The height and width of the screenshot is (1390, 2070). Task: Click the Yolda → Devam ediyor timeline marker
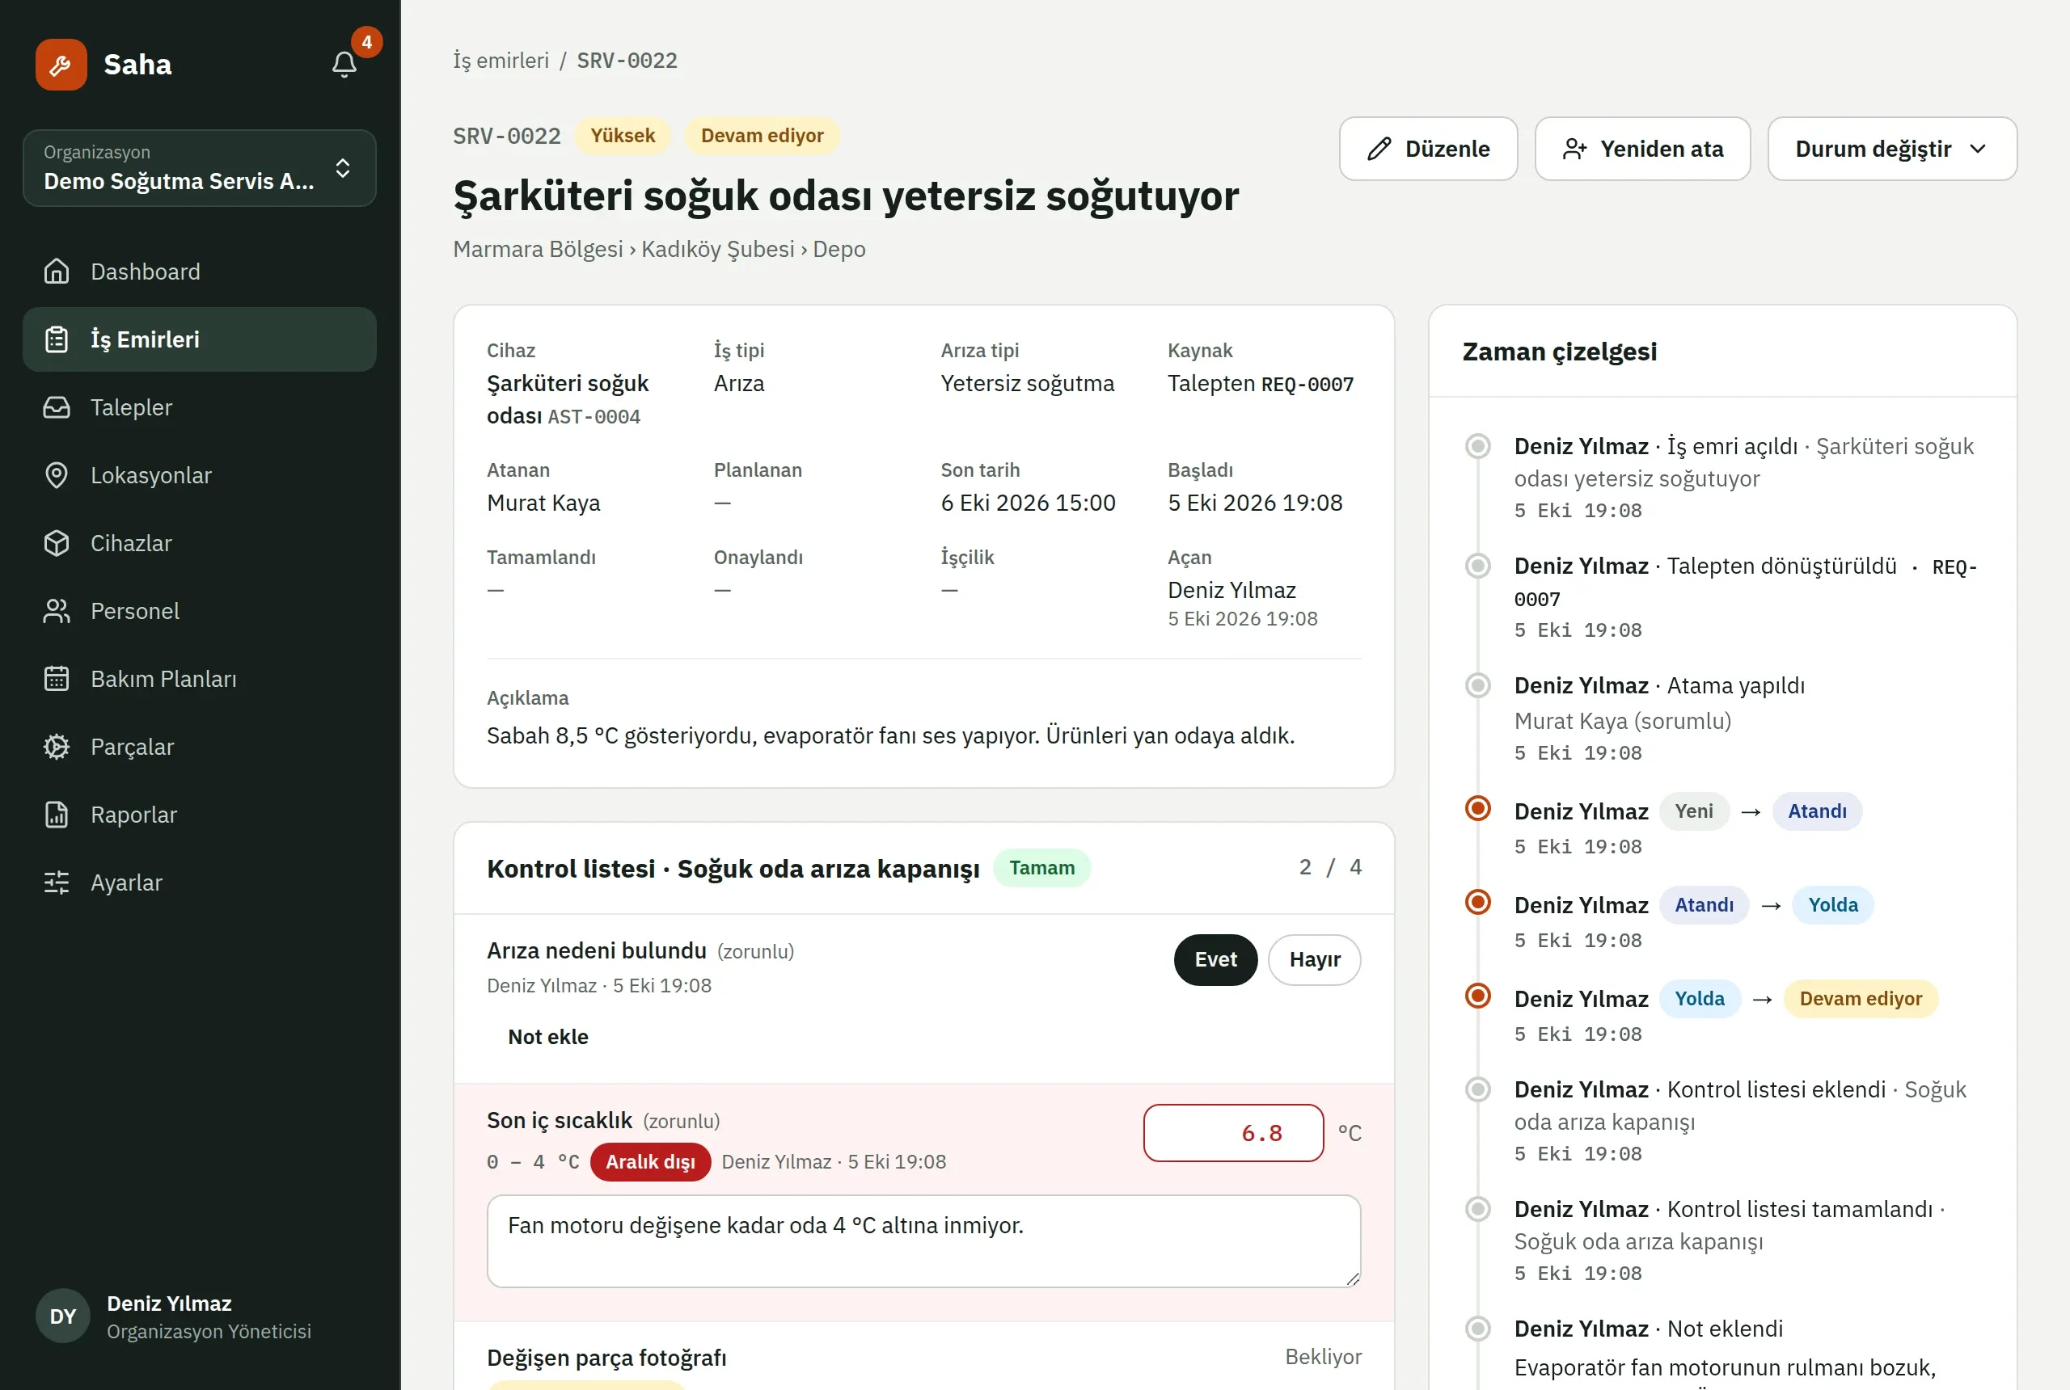1477,996
